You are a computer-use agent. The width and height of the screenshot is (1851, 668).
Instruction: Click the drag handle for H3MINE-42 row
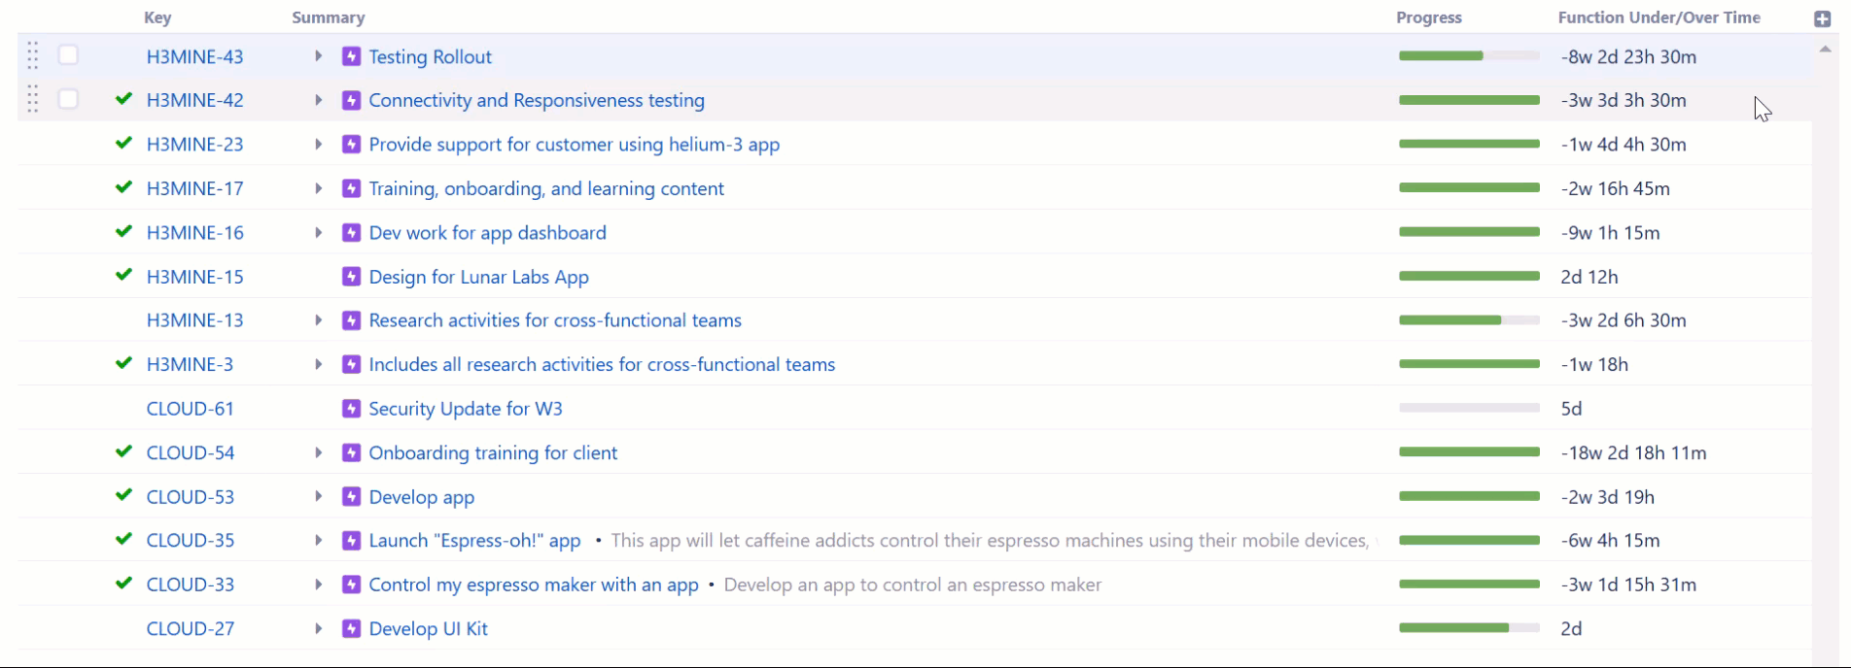pos(33,99)
